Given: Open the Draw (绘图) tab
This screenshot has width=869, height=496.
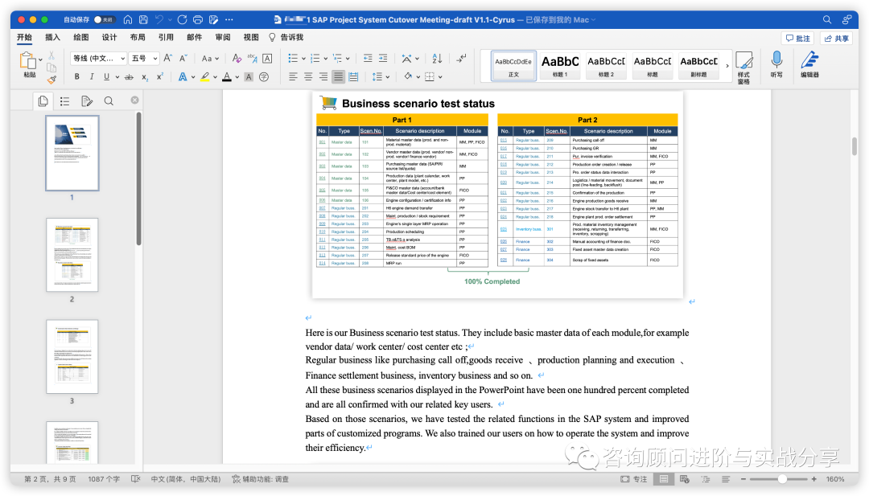Looking at the screenshot, I should (x=81, y=37).
